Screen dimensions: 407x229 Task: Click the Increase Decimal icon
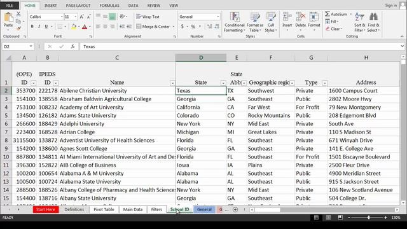point(210,27)
